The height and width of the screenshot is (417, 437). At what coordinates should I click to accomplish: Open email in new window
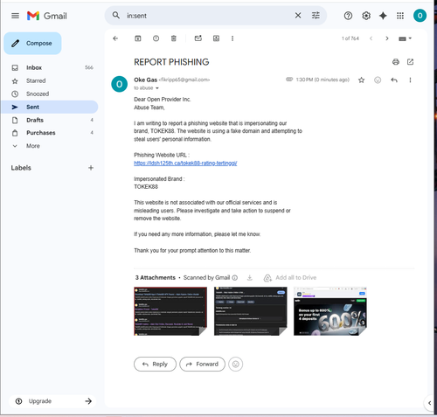pos(410,62)
